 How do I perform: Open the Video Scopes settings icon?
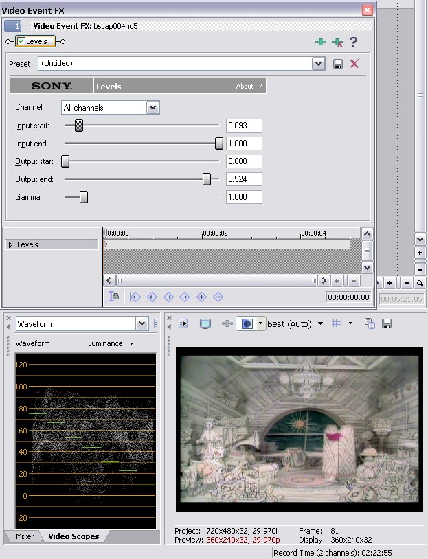(156, 323)
